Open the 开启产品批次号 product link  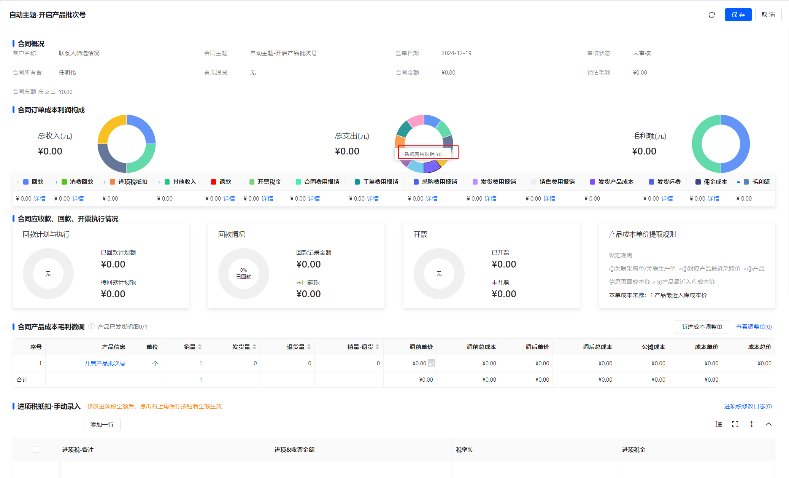(105, 363)
